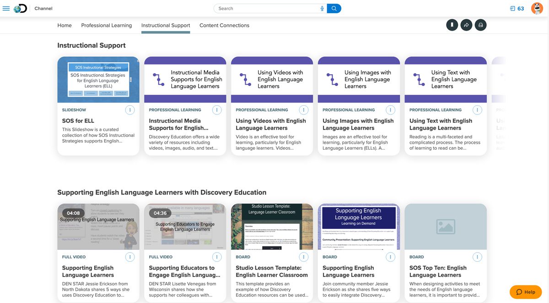Image resolution: width=549 pixels, height=303 pixels.
Task: Select the Home tab
Action: pyautogui.click(x=65, y=25)
